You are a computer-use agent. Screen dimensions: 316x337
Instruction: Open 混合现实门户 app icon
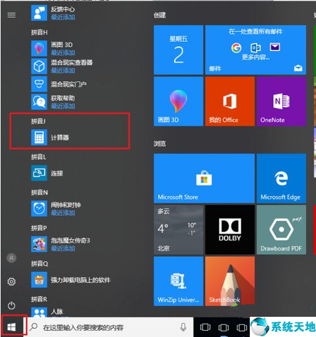[39, 84]
